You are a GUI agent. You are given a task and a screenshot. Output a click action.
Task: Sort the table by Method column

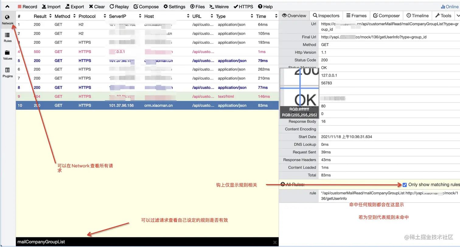click(x=65, y=16)
